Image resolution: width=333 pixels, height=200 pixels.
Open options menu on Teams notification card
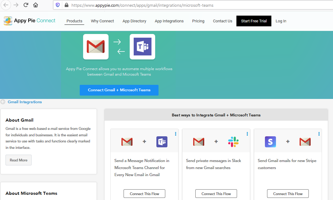tap(176, 134)
